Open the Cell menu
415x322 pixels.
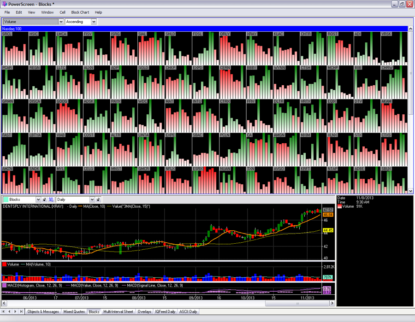click(62, 12)
